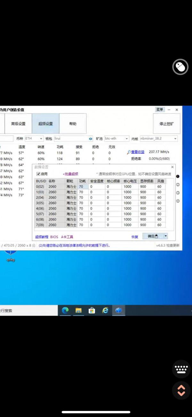Close the 超频设置 dialog
Viewport: 192px width, 417px height.
(172, 167)
